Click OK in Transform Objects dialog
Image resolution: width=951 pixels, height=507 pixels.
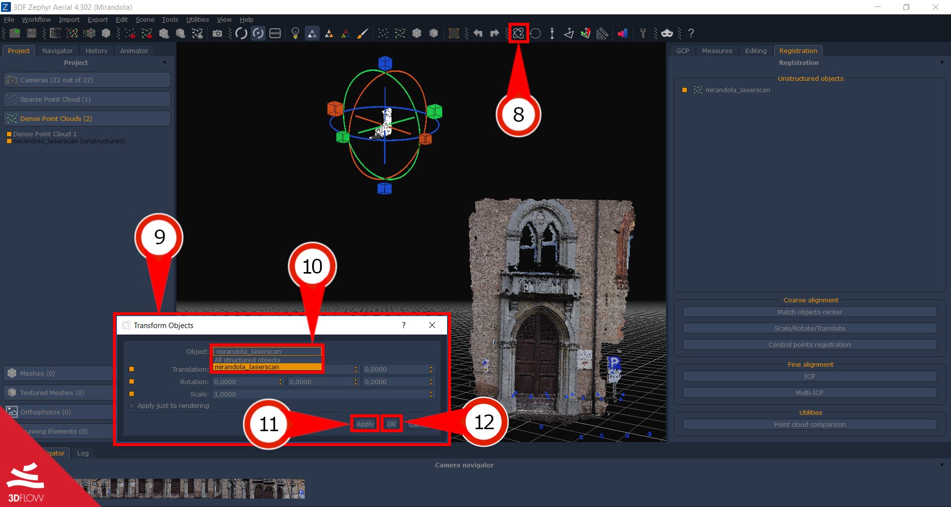(x=392, y=424)
